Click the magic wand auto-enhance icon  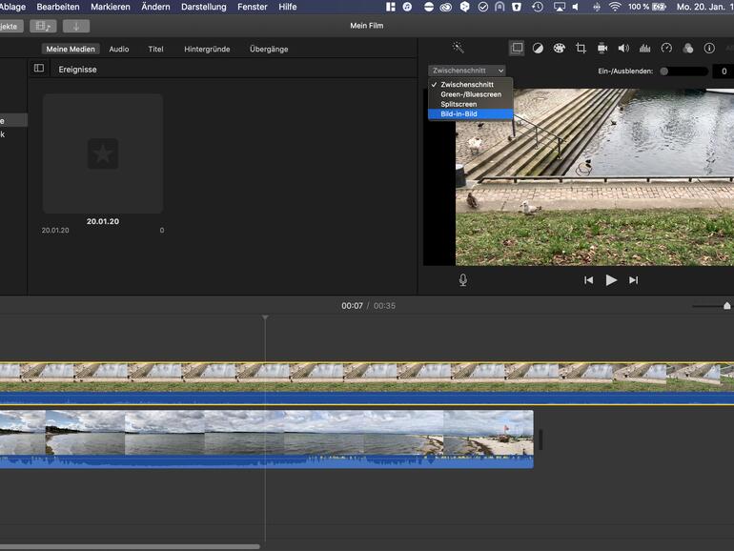(458, 48)
